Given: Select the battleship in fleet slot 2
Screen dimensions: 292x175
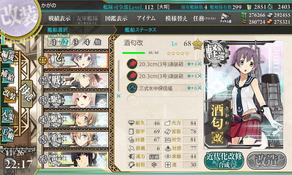Looking at the screenshot, I should [x=78, y=80].
